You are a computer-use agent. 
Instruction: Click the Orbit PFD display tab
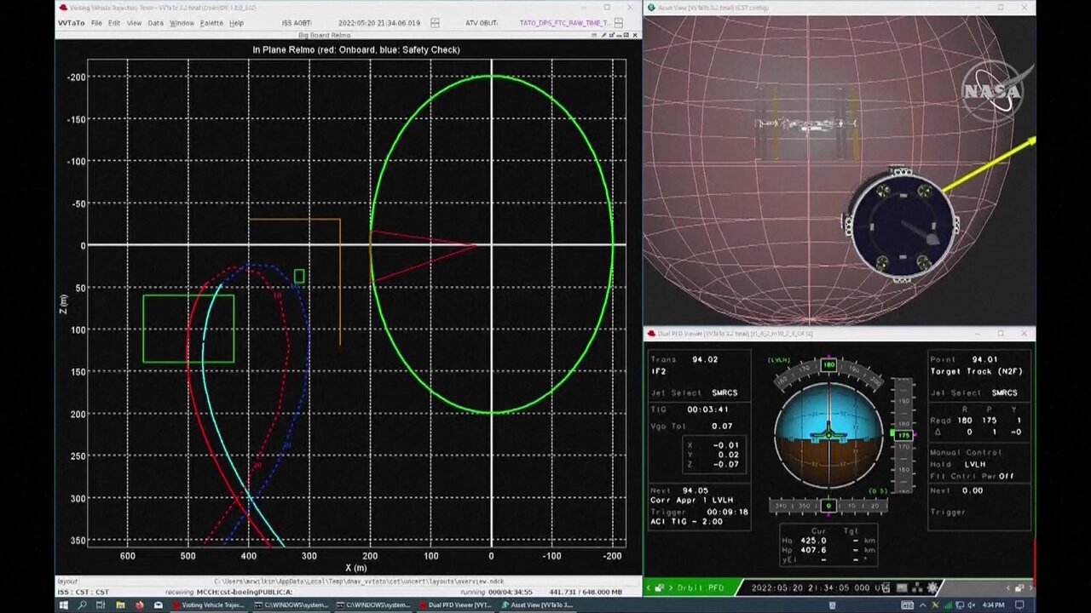coord(701,587)
